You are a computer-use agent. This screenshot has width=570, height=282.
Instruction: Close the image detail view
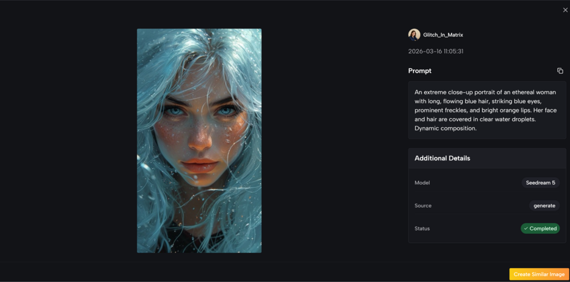[565, 10]
